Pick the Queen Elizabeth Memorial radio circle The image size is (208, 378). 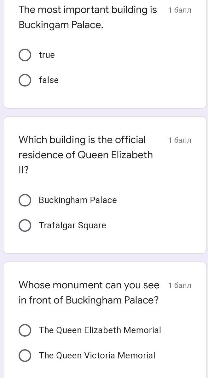point(25,330)
